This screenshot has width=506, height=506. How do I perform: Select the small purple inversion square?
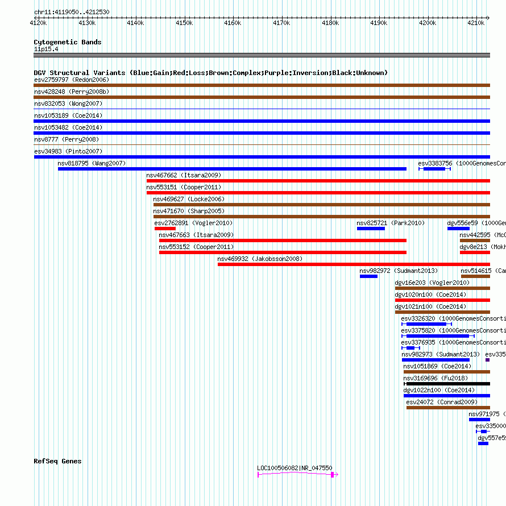pos(487,360)
